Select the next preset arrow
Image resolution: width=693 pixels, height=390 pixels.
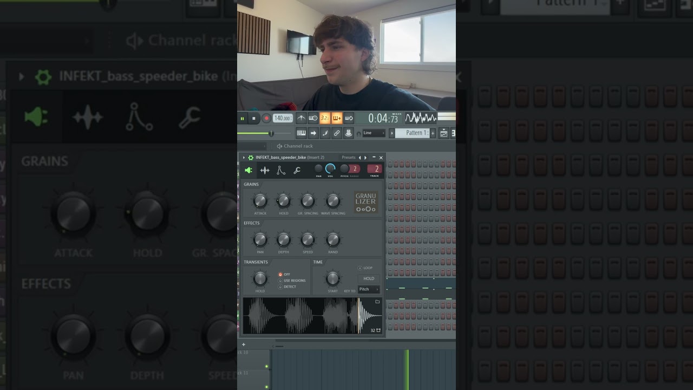pos(365,158)
